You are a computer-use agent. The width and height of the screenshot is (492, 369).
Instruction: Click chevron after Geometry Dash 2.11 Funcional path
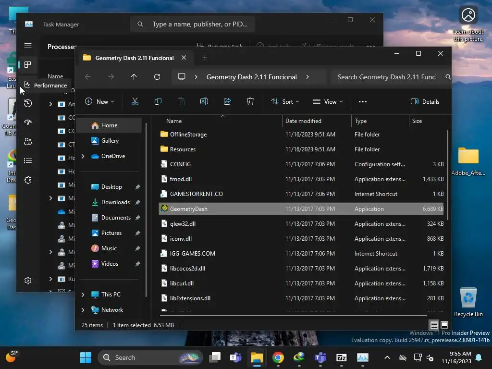[x=307, y=77]
